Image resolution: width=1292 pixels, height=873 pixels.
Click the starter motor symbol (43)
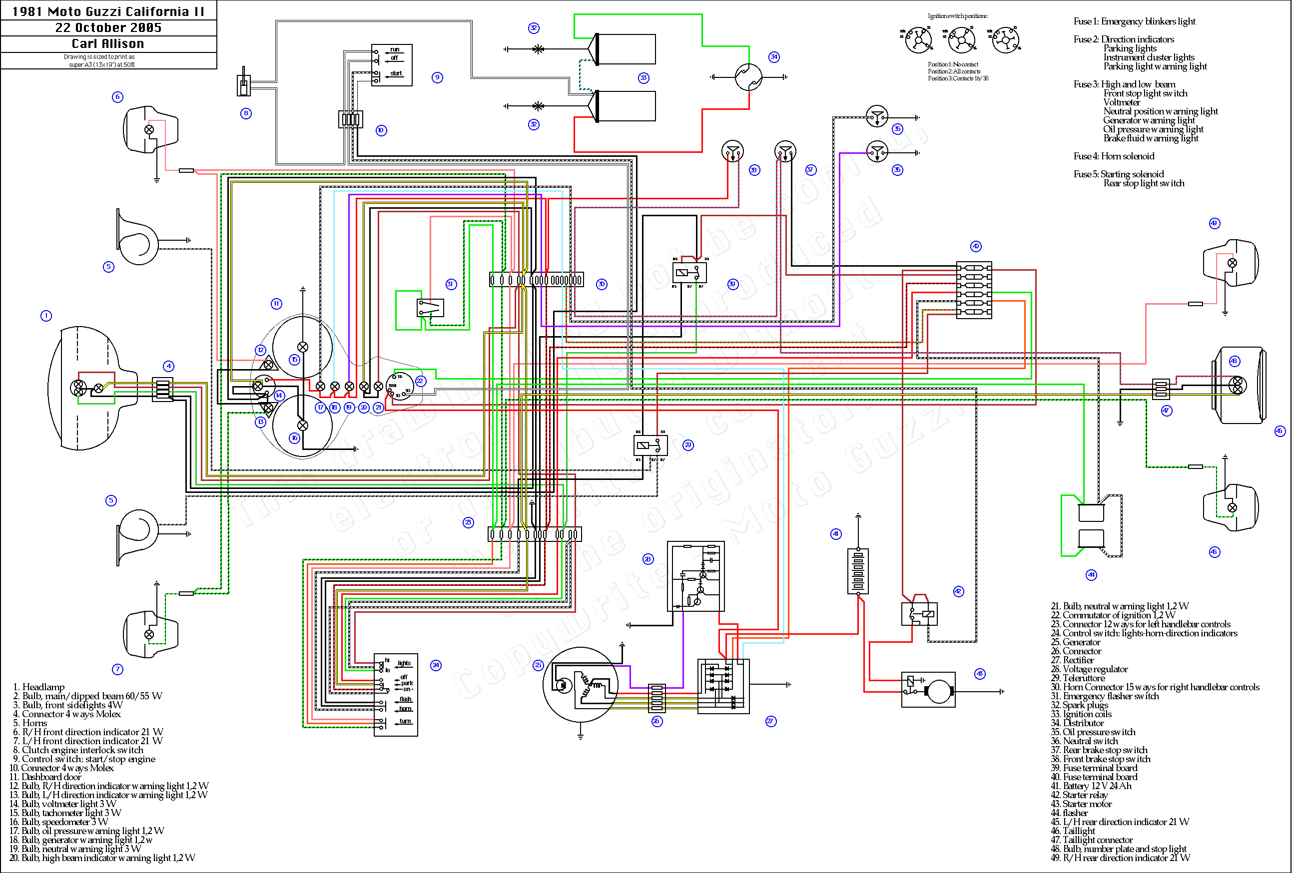click(928, 689)
